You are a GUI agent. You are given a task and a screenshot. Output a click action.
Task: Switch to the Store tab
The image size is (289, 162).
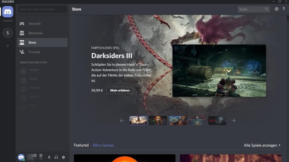32,42
